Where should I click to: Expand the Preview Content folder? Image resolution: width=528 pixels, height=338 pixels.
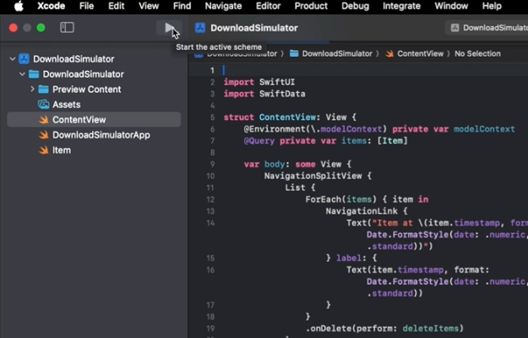32,90
